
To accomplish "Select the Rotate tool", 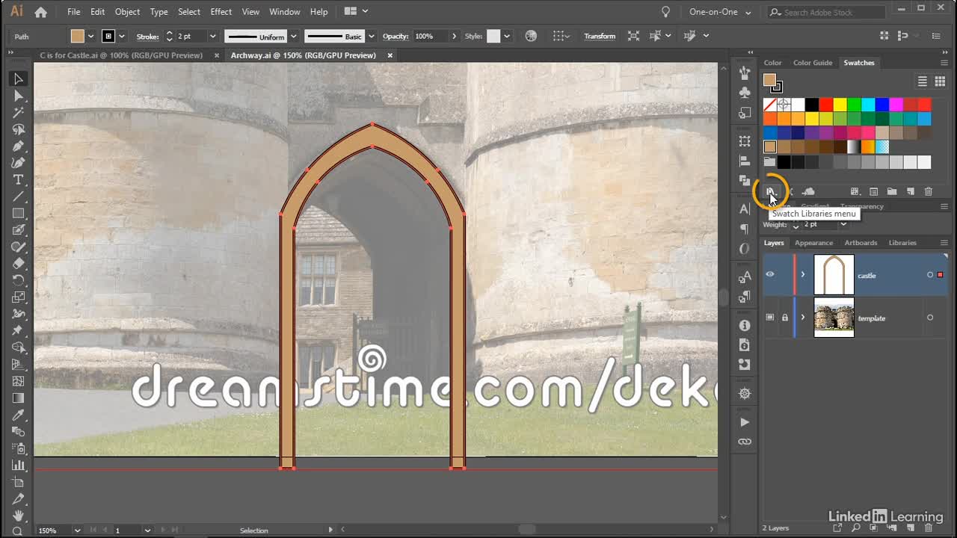I will (x=19, y=280).
